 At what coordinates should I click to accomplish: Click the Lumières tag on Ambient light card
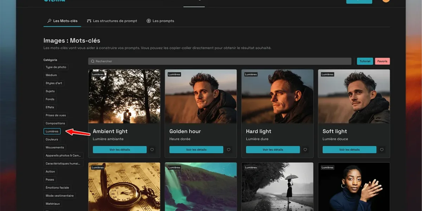point(97,74)
